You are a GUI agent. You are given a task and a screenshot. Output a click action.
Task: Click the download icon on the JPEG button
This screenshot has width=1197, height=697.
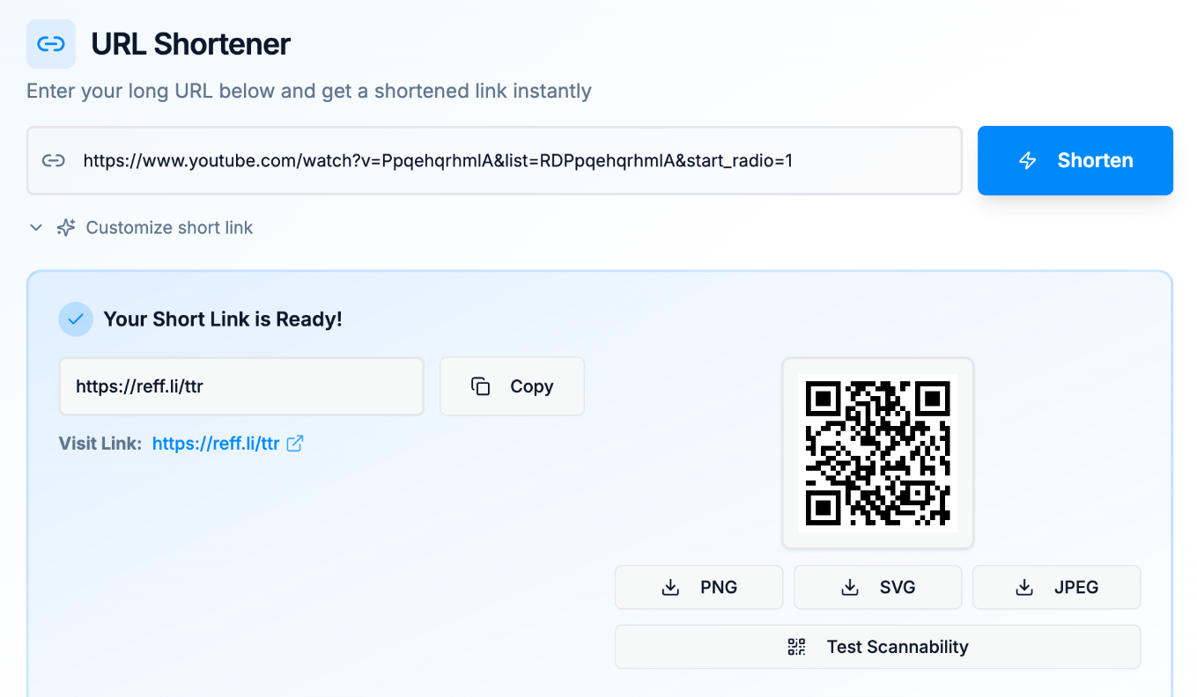pyautogui.click(x=1023, y=587)
